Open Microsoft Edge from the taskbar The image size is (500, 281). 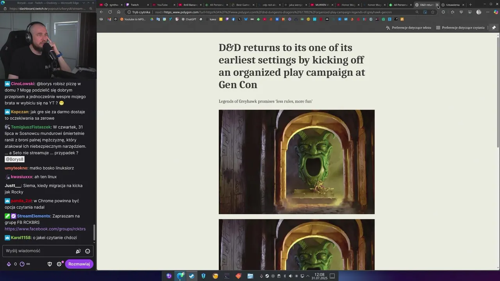coord(180,276)
